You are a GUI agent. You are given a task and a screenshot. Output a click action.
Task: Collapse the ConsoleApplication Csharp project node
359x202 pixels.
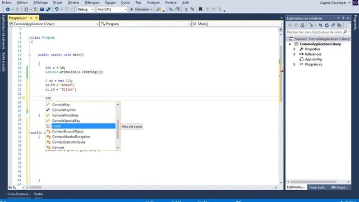coord(290,44)
